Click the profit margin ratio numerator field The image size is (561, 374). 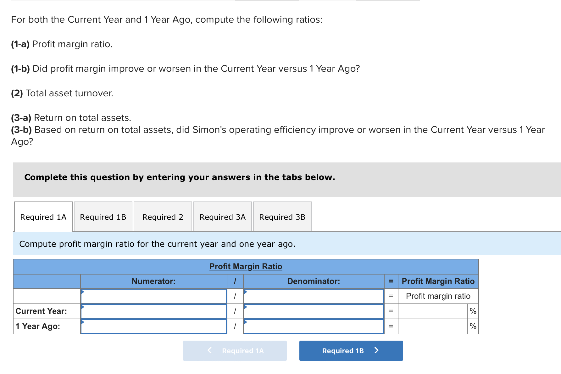tap(154, 296)
